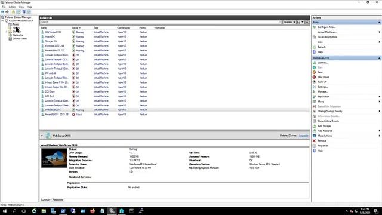Click the Refresh action icon

click(x=315, y=47)
